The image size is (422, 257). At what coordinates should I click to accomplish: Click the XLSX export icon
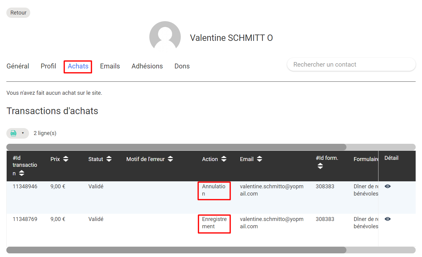13,133
